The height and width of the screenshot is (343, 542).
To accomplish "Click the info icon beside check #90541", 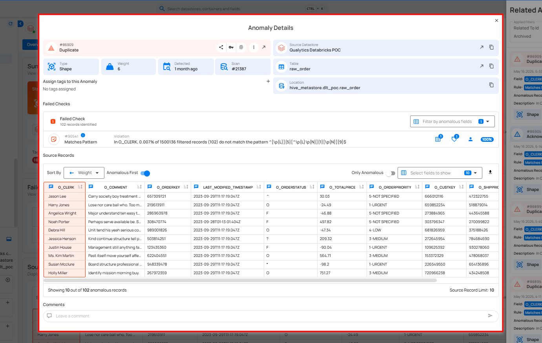I will [x=83, y=135].
